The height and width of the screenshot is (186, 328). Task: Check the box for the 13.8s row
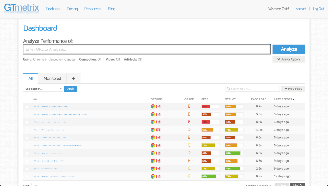pyautogui.click(x=27, y=130)
